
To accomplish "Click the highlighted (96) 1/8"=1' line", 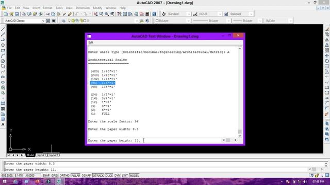I will point(103,83).
